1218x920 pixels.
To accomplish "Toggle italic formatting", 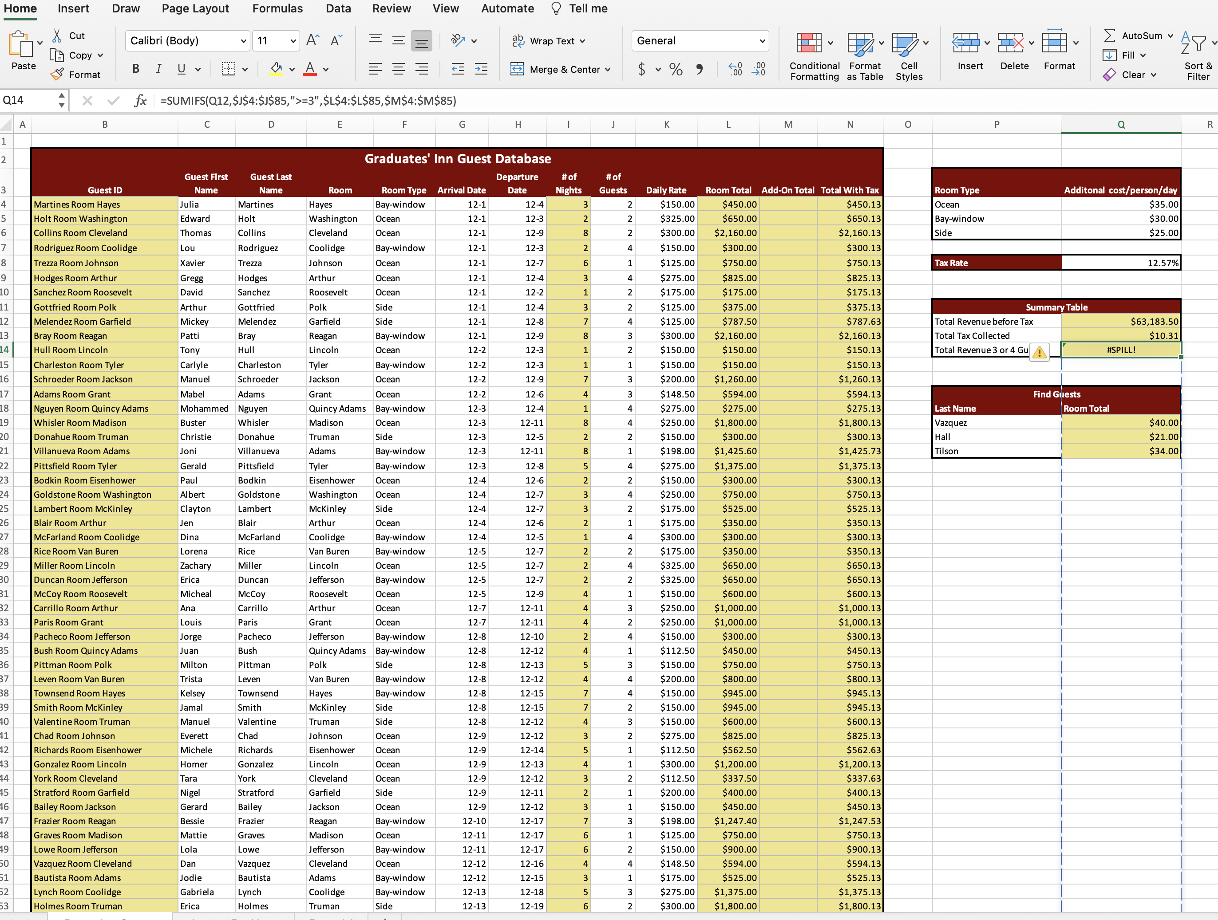I will coord(158,69).
